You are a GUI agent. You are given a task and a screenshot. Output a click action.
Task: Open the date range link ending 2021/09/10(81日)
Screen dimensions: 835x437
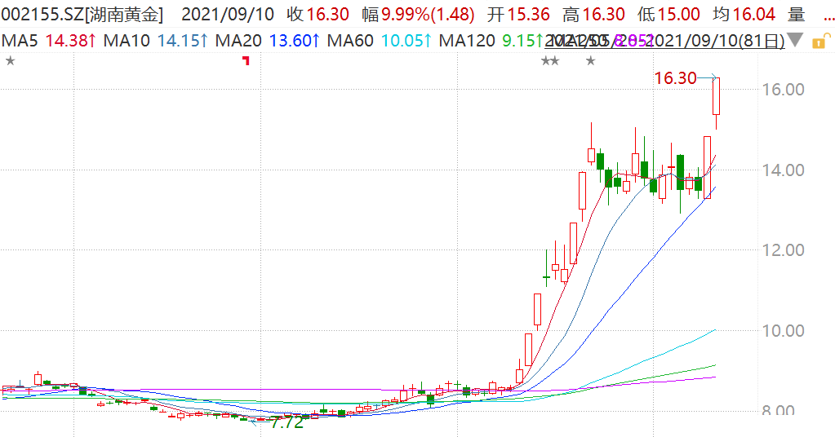[664, 41]
